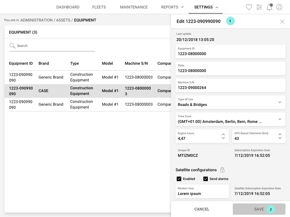This screenshot has height=217, width=290.
Task: Open user profile icon
Action: tap(279, 7)
